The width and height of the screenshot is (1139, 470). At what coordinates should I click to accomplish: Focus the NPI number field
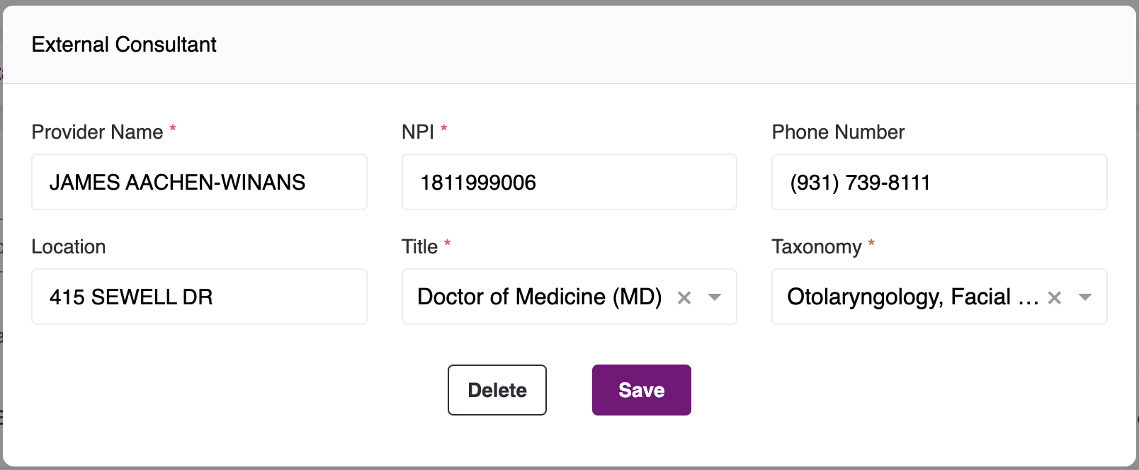[x=569, y=182]
